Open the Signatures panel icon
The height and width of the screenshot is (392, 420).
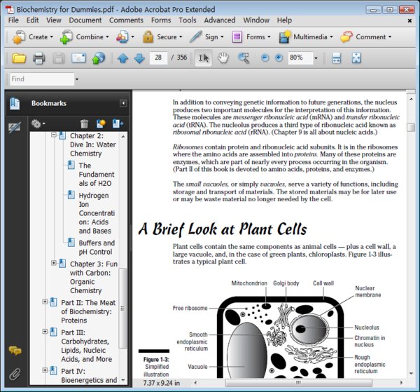tap(15, 128)
